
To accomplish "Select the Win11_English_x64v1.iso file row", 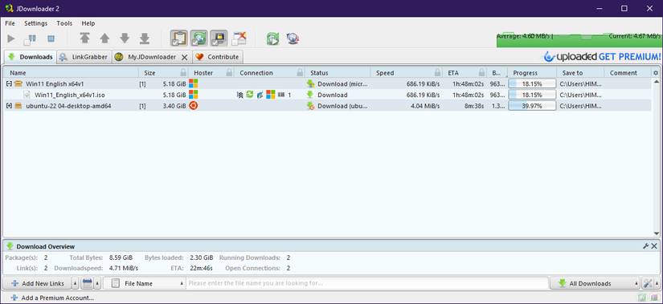I will (x=327, y=95).
